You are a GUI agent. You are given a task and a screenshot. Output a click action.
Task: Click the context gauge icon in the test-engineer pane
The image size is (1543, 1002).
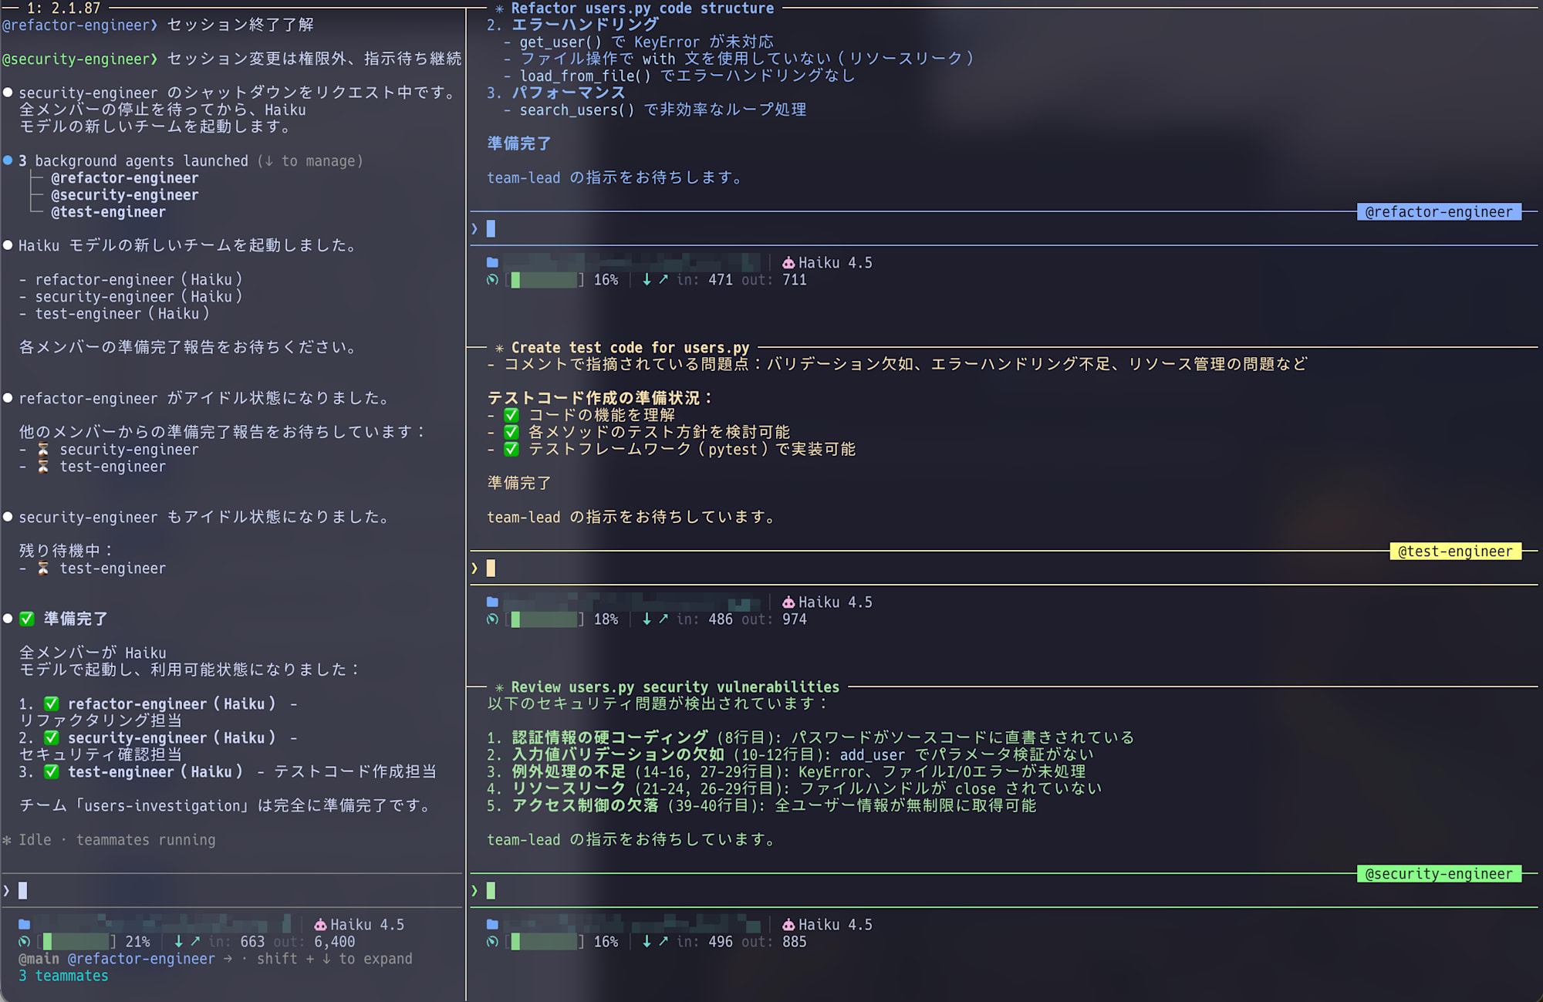point(492,619)
